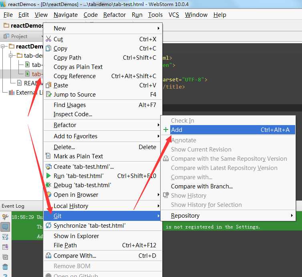Click the Create 'tab-test.html' icon

[x=48, y=166]
